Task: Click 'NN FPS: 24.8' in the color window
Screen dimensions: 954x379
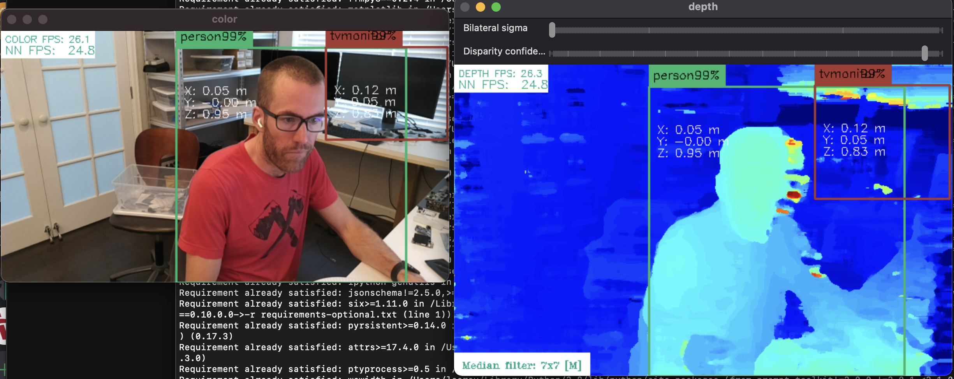Action: tap(50, 51)
